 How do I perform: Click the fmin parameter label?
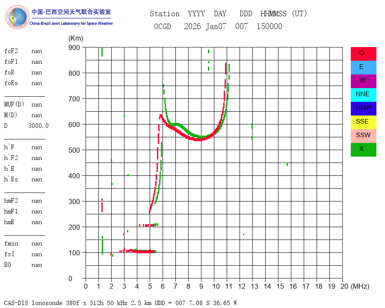11,243
